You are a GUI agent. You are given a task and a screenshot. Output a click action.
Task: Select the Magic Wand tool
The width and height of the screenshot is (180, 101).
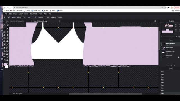click(8, 26)
